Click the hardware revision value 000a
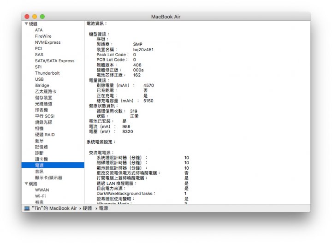Image resolution: width=332 pixels, height=243 pixels. click(138, 70)
